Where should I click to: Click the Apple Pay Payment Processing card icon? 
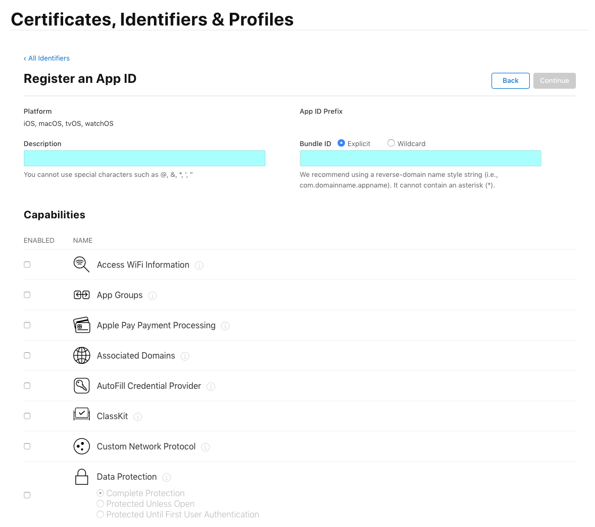81,325
